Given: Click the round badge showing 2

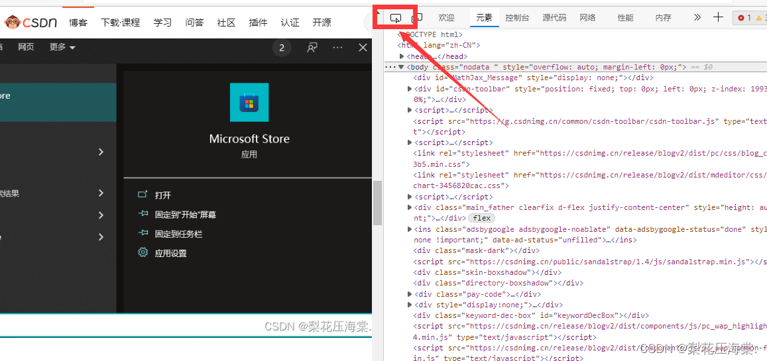Looking at the screenshot, I should (282, 48).
